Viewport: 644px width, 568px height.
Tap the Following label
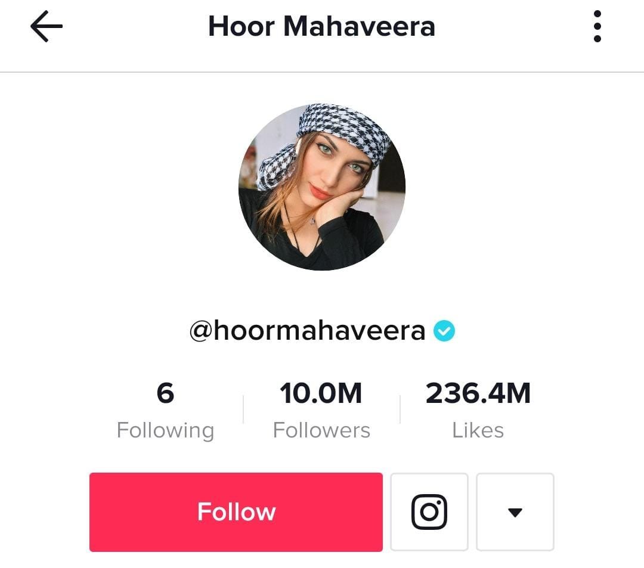(166, 430)
